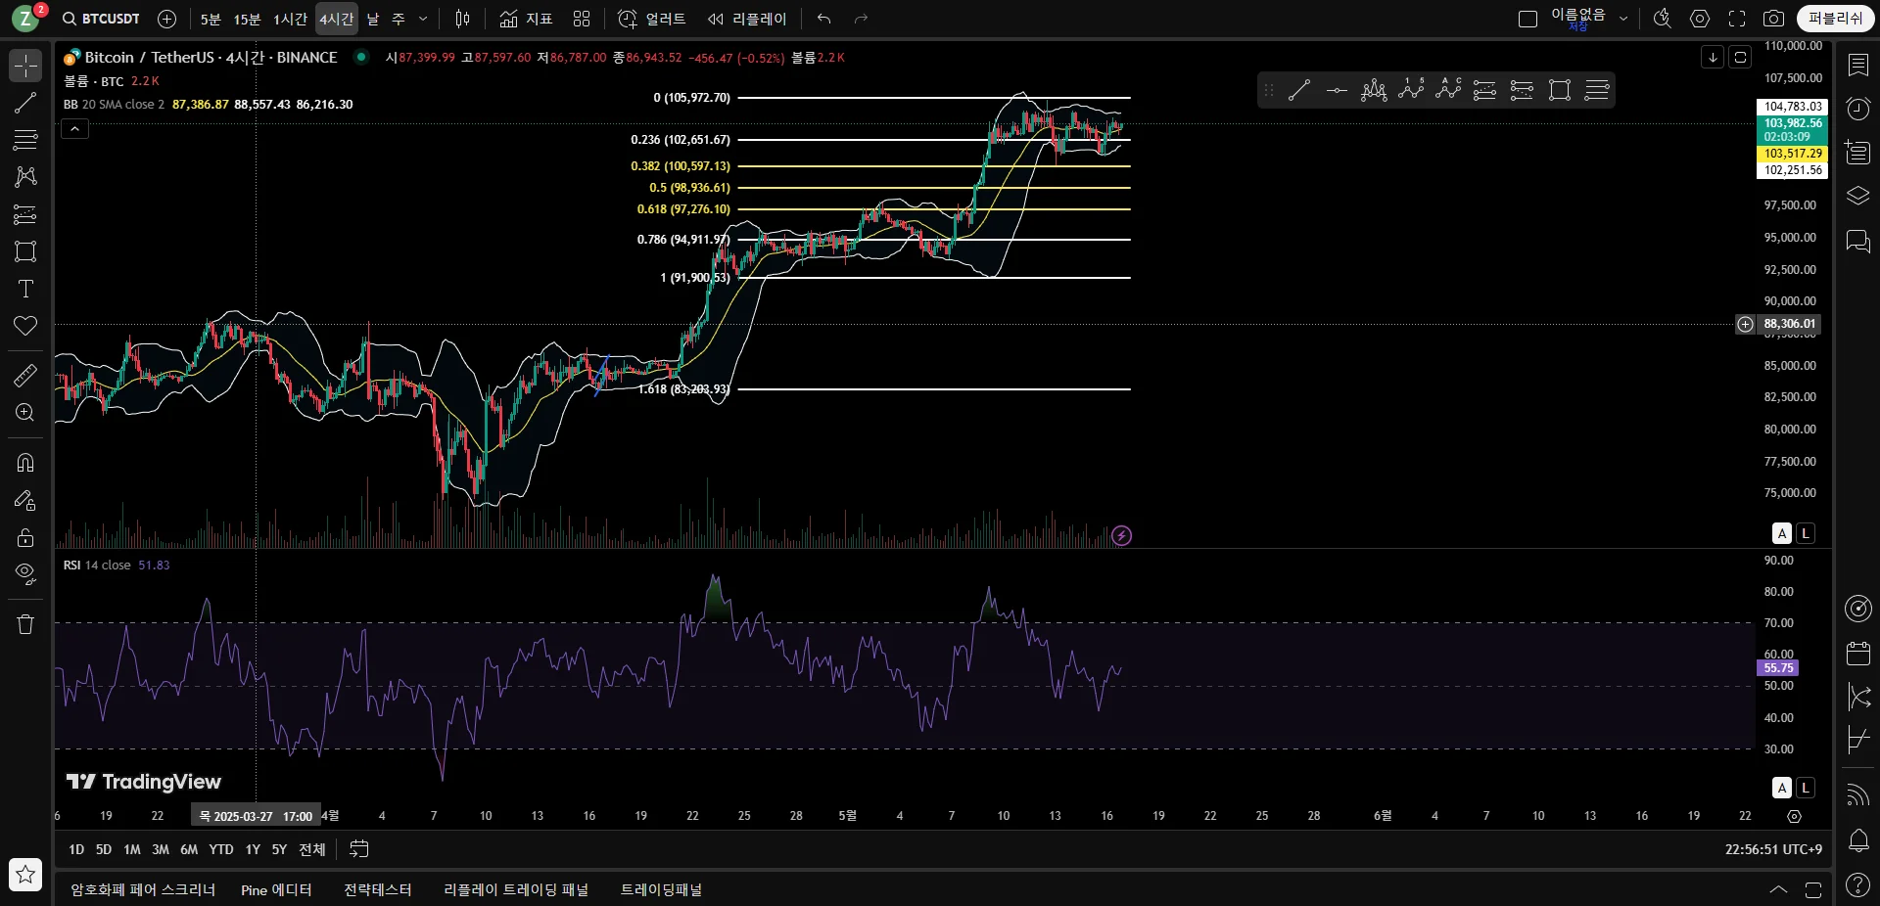Open the 지표 indicators dialog

526,19
